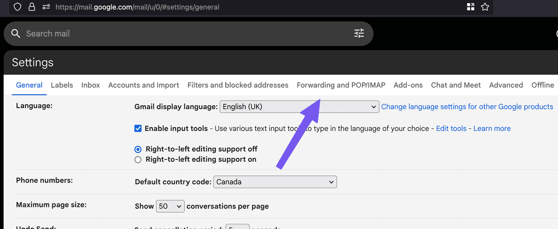Click the Language: section label
This screenshot has width=558, height=229.
[x=34, y=105]
